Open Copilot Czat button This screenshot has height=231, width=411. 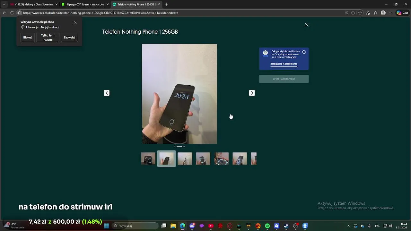(x=402, y=13)
